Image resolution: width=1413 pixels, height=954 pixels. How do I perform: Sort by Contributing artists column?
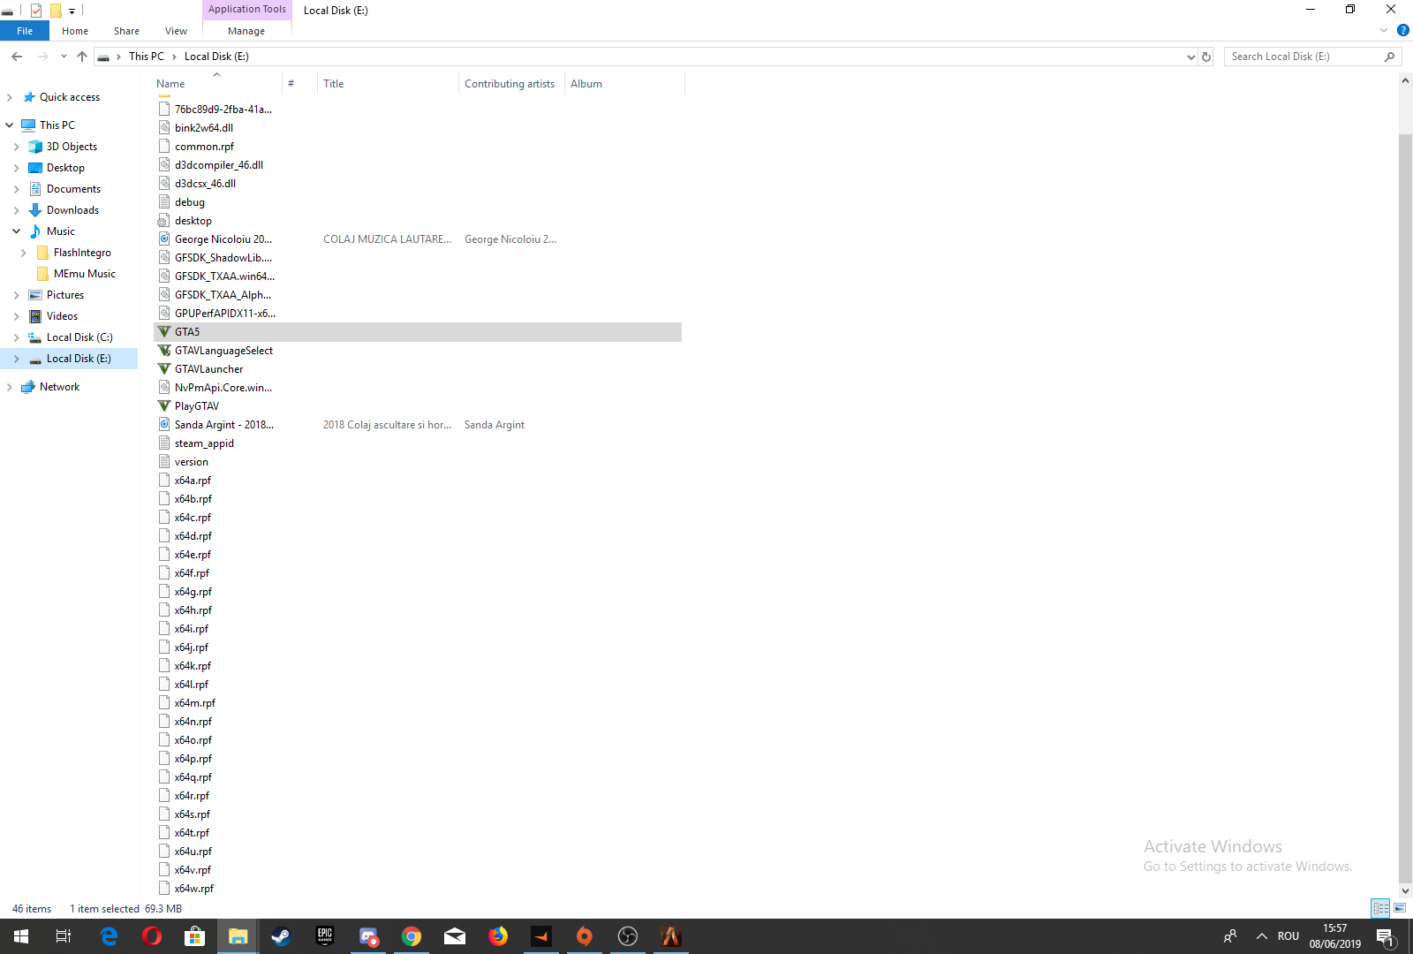pos(511,84)
